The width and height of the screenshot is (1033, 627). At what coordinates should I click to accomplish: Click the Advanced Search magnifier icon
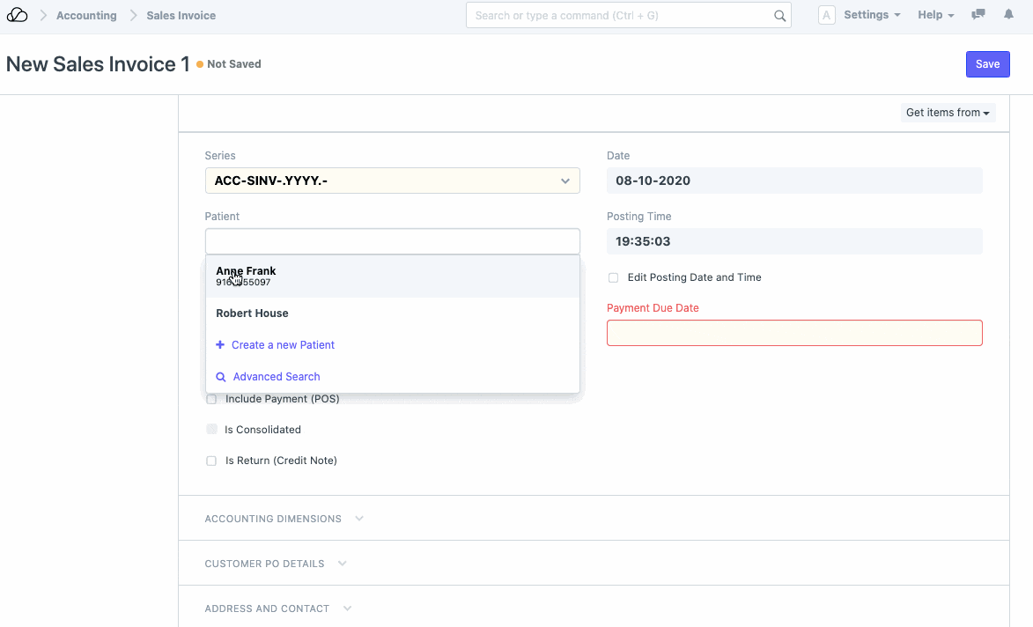(x=221, y=377)
